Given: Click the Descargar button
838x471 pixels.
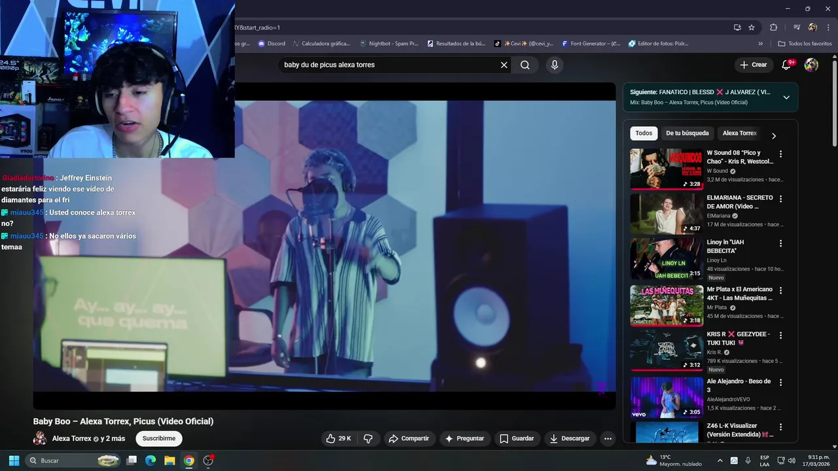Looking at the screenshot, I should point(570,438).
